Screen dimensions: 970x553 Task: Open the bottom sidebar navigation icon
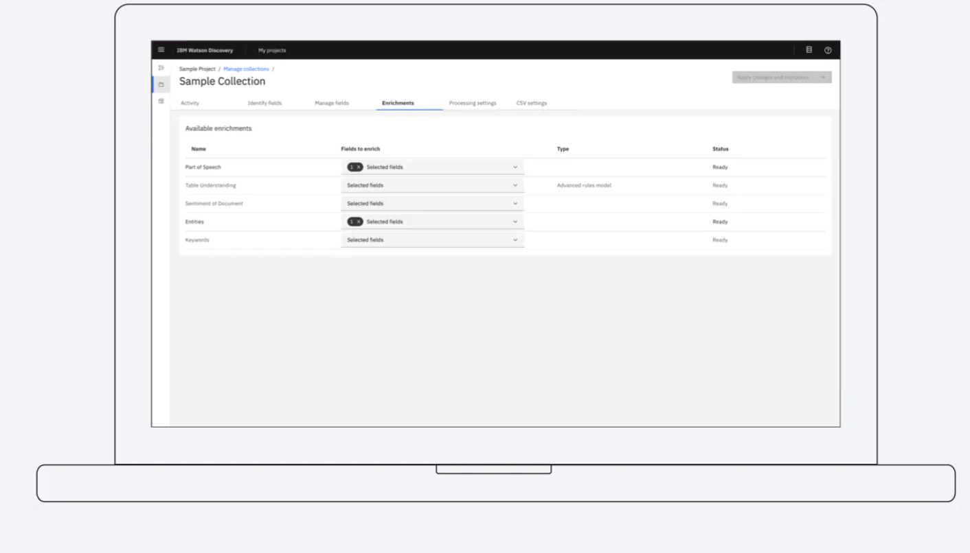pyautogui.click(x=161, y=100)
